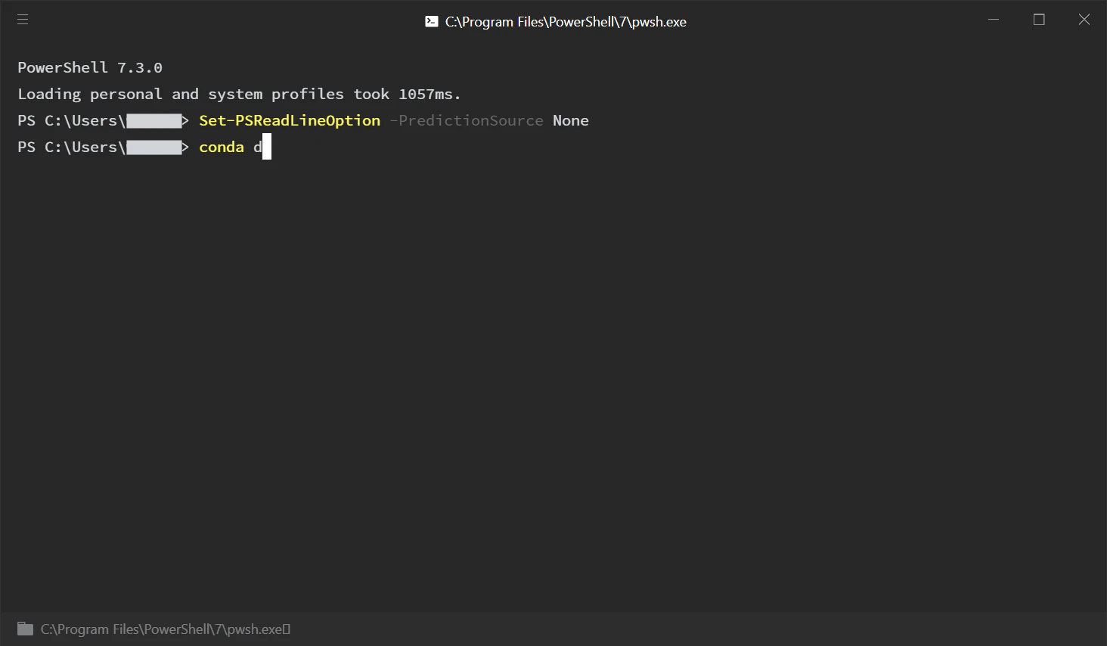Open the hamburger menu in title bar

pos(23,20)
